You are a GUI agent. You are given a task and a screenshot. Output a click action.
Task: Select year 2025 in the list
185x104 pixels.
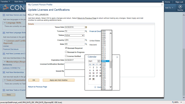(105, 75)
